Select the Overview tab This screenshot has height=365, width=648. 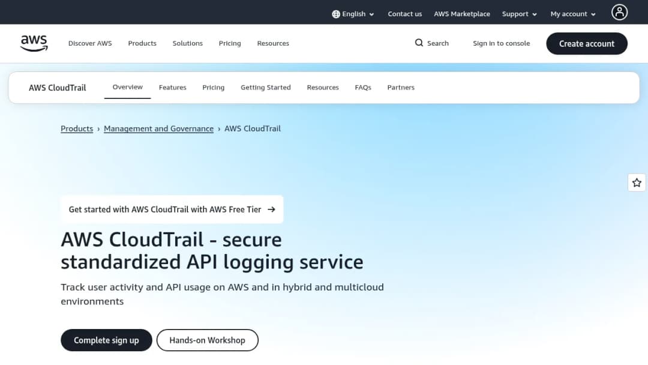[127, 87]
